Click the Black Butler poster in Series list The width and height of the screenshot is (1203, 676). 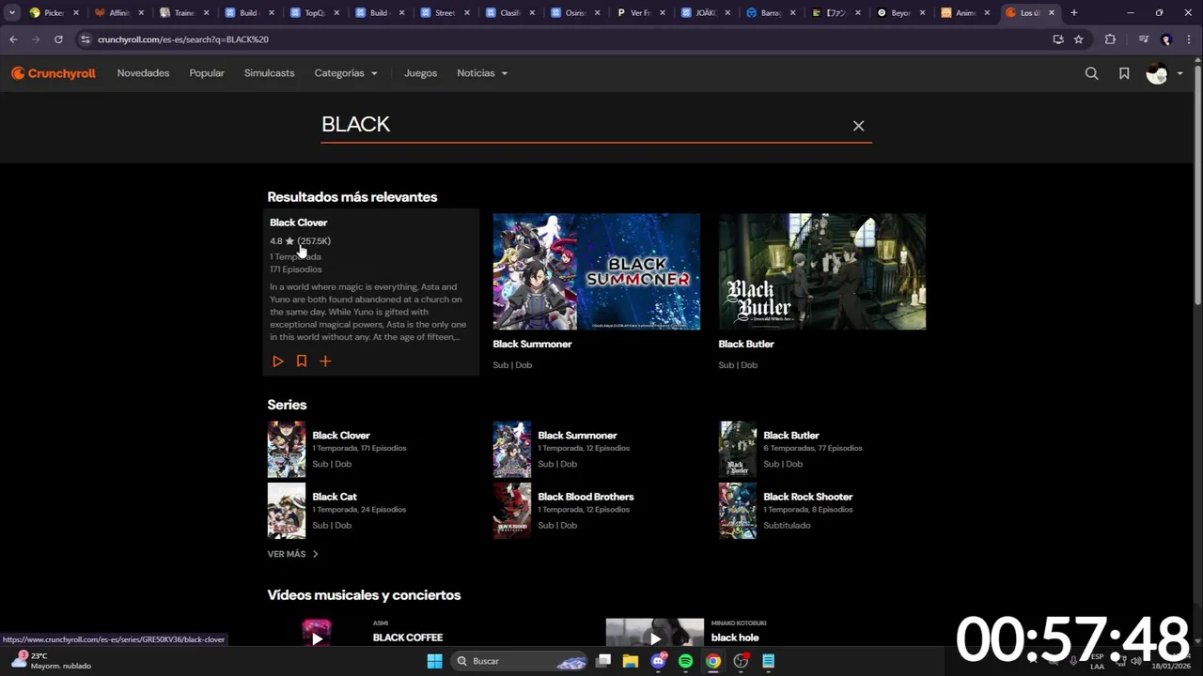[x=738, y=450]
